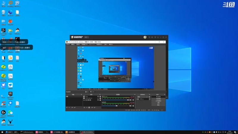238x134 pixels.
Task: Open the scene transition type dropdown
Action: pos(142,97)
